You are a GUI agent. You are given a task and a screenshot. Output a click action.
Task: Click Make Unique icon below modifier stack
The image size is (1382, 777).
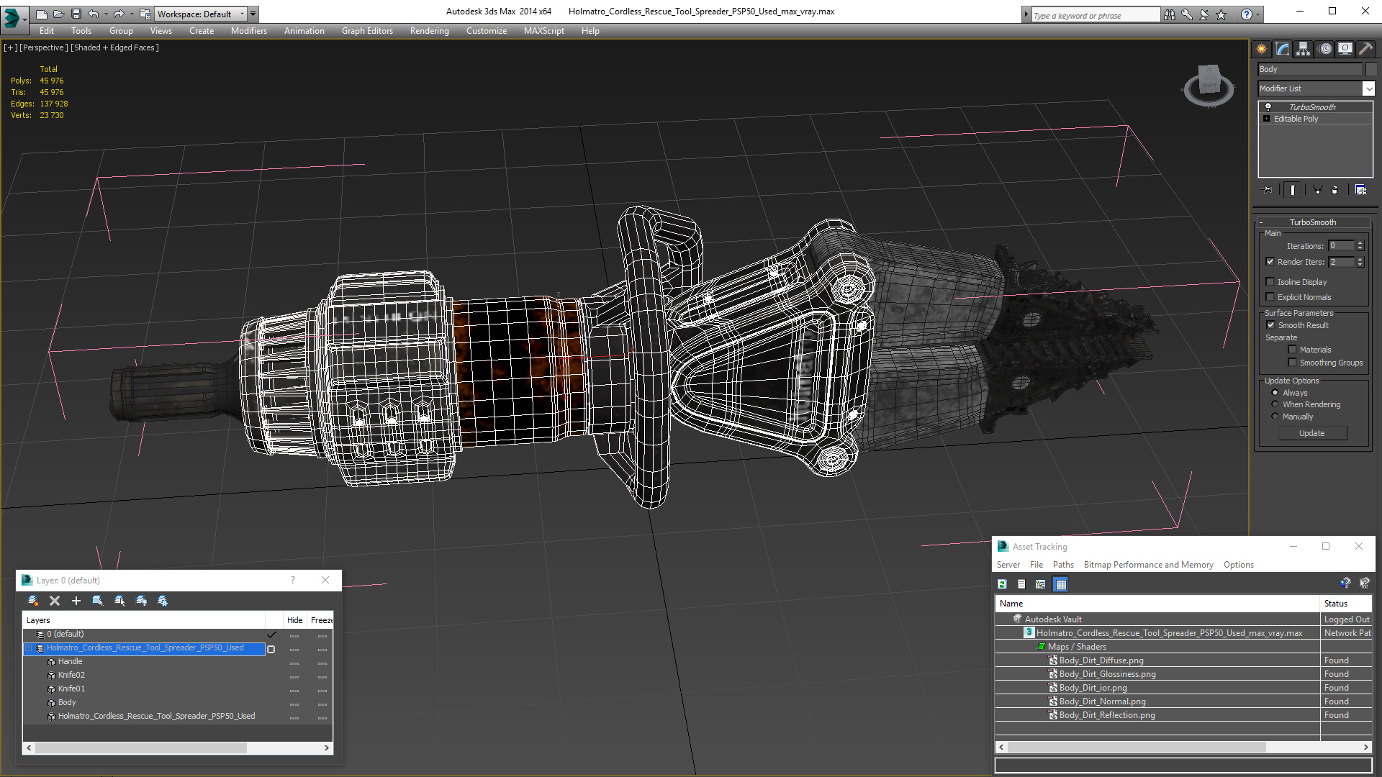click(1317, 190)
